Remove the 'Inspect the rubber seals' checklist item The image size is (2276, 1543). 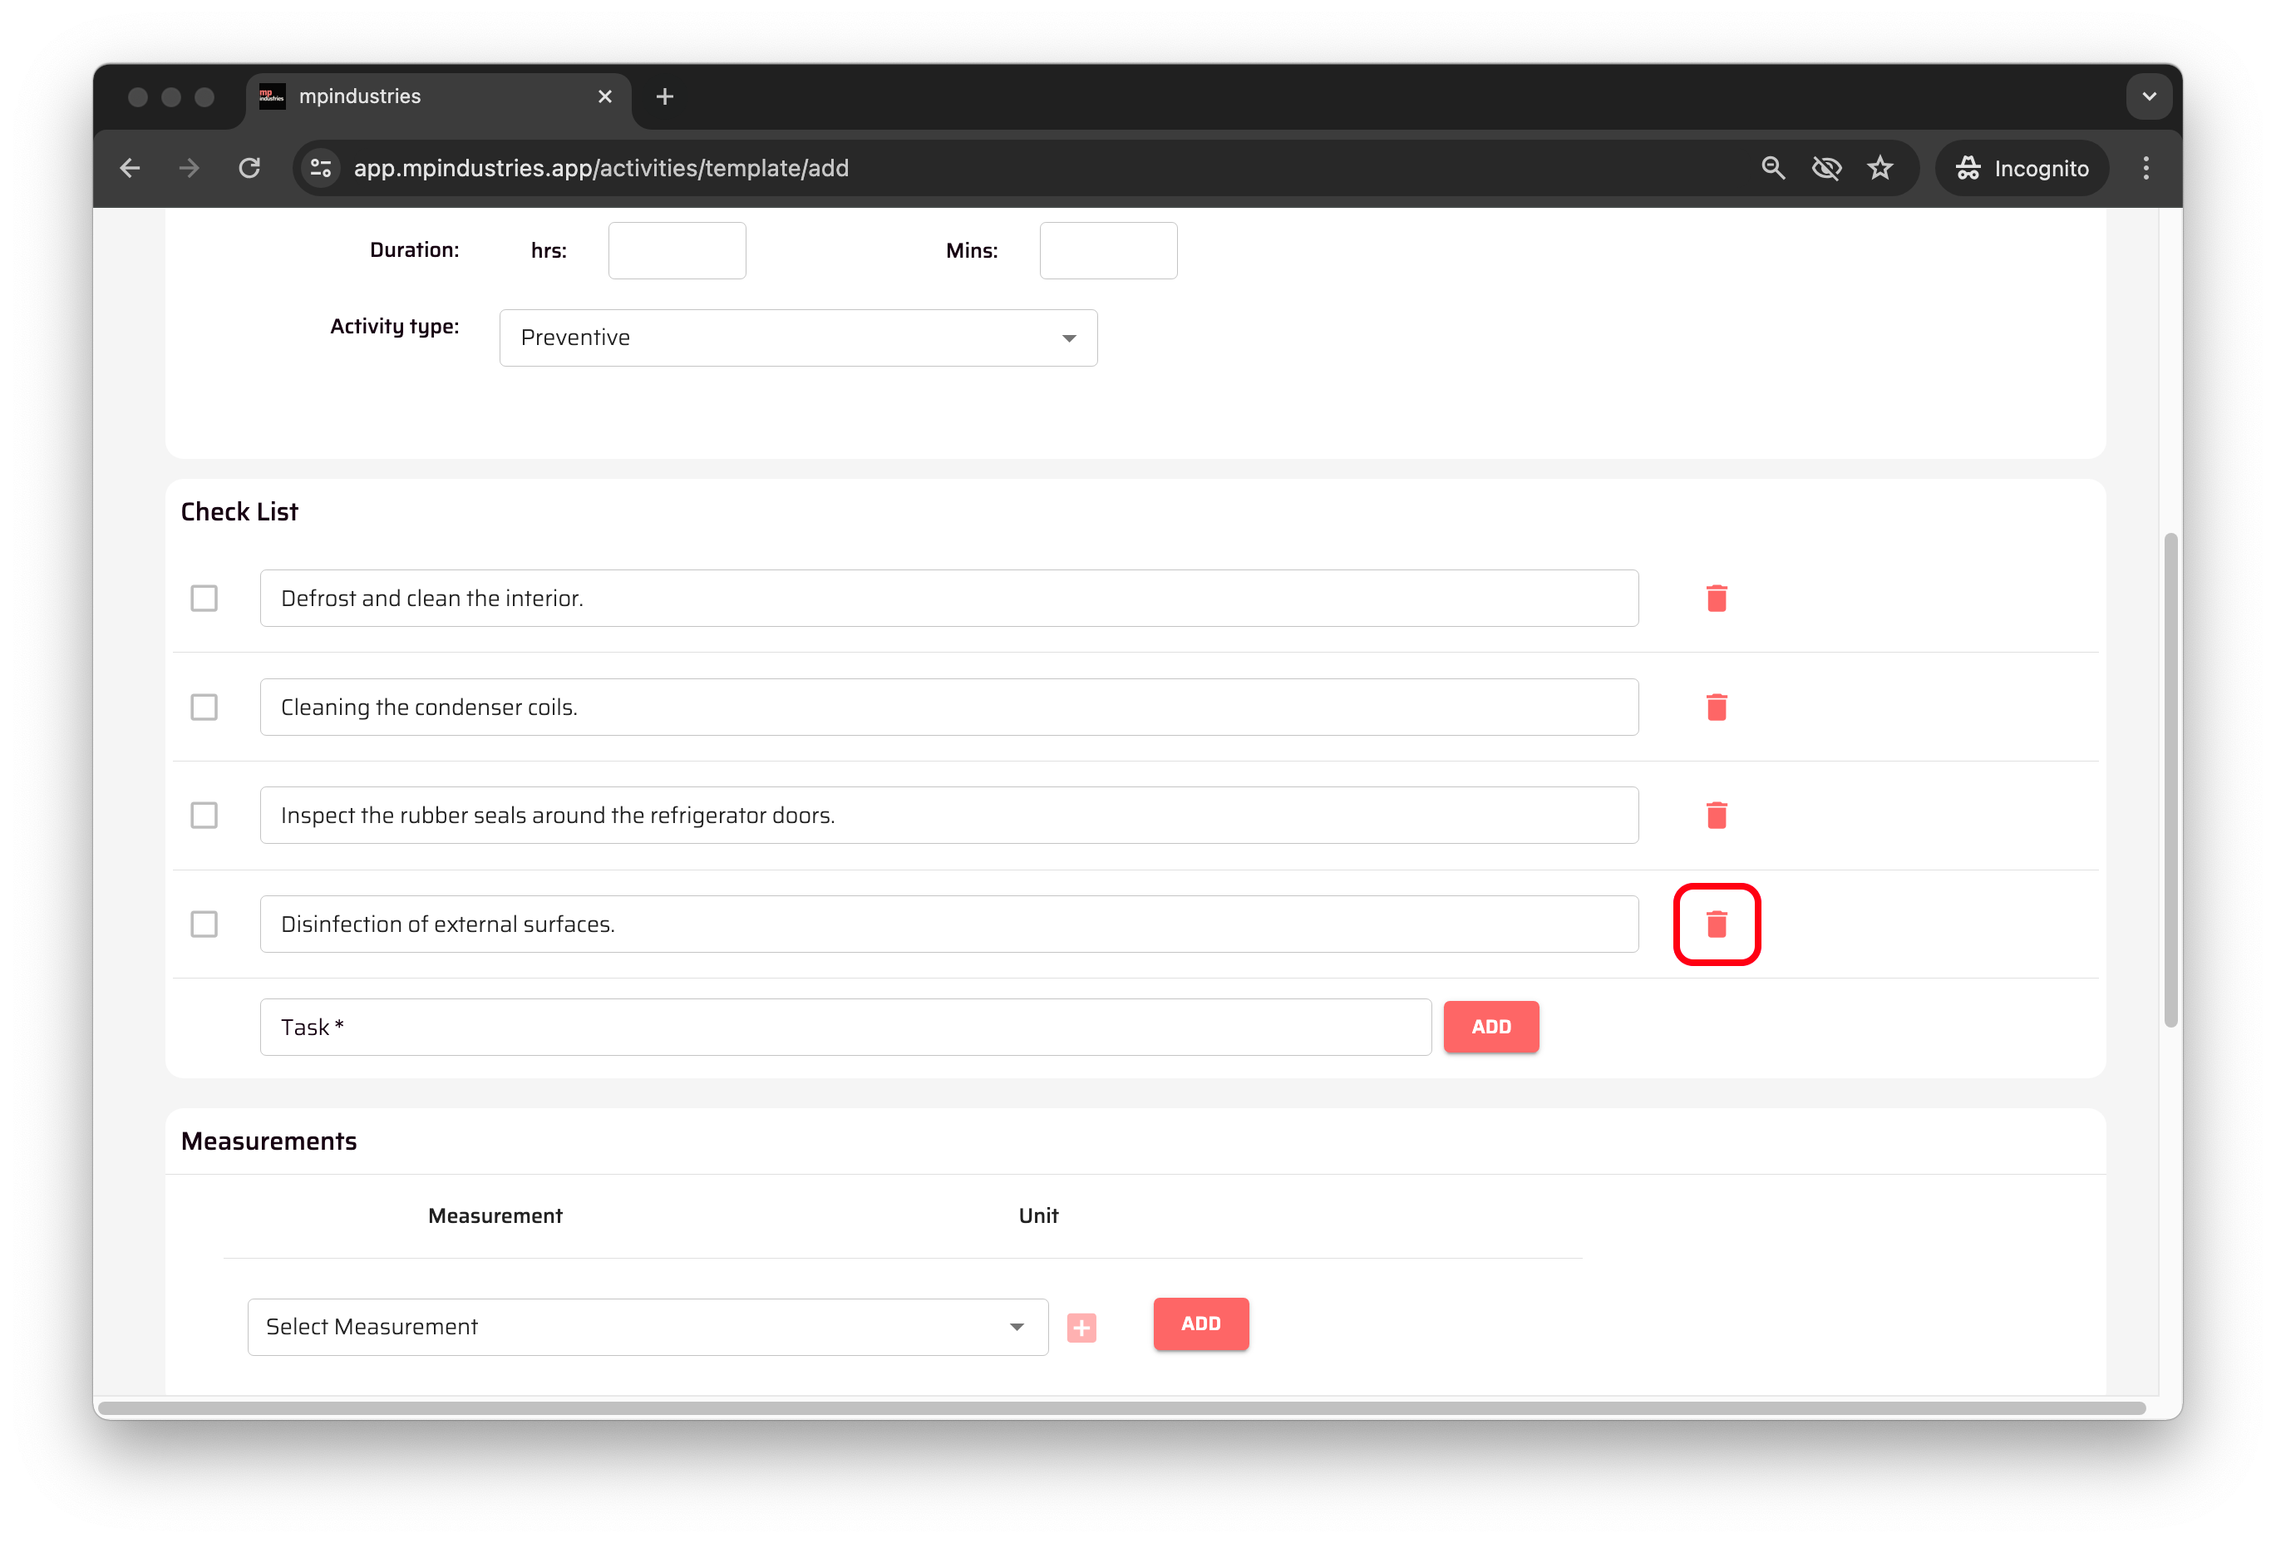coord(1716,815)
